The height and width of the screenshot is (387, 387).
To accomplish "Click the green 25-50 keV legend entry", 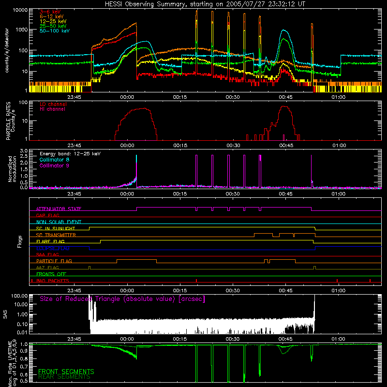I will [x=53, y=26].
